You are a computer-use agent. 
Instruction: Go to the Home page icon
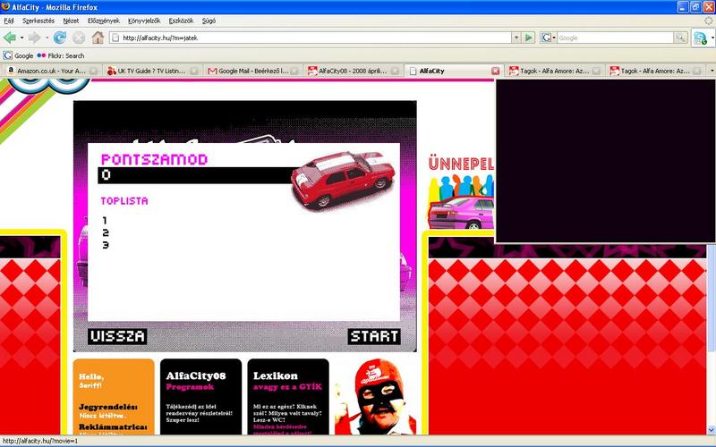tap(98, 38)
